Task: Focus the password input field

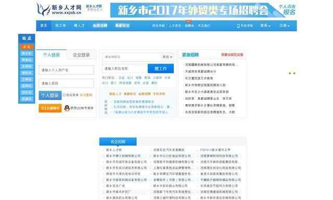Action: coord(66,83)
